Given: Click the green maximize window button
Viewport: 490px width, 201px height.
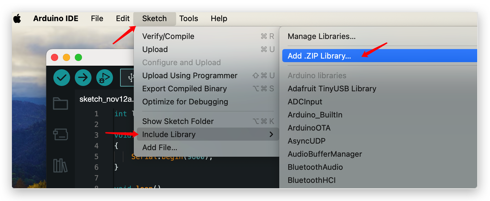Looking at the screenshot, I should pyautogui.click(x=78, y=57).
